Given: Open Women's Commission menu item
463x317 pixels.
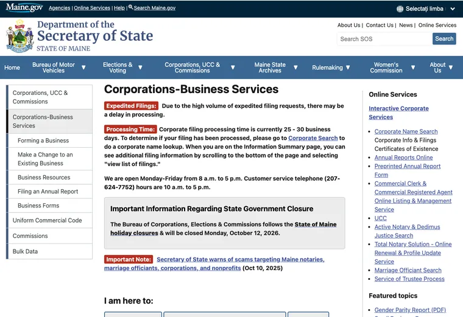Looking at the screenshot, I should (386, 68).
